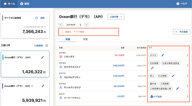Open 設定 in the top navigation

pyautogui.click(x=25, y=4)
